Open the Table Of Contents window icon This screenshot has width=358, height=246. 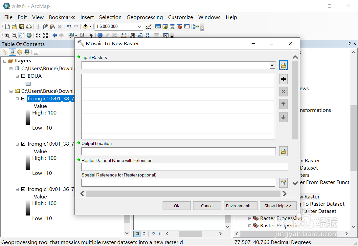158,27
